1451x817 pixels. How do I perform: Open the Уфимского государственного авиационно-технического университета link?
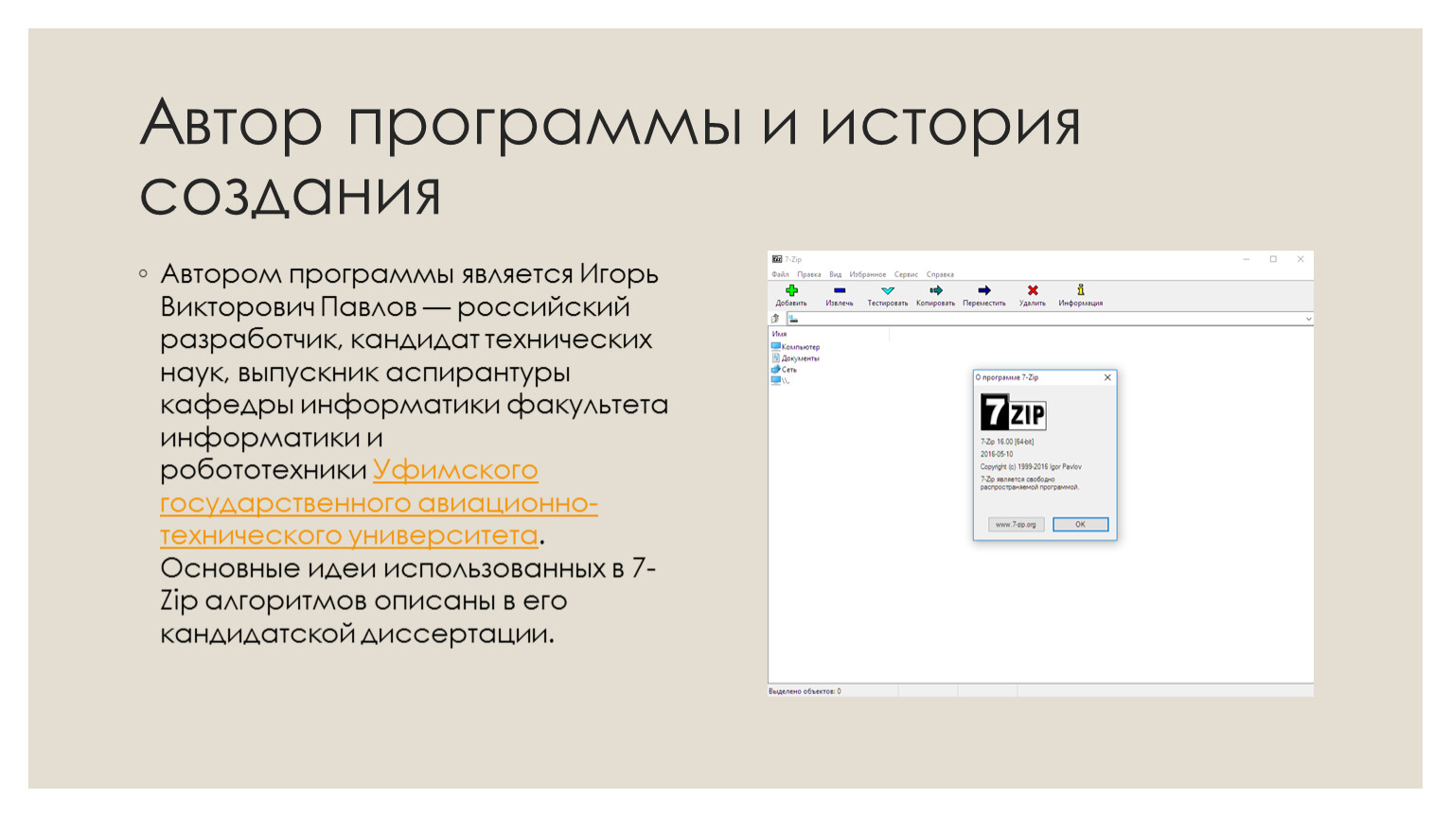[379, 502]
